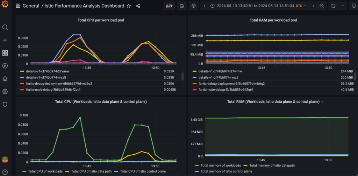Expand the Total RAM panel title menu

click(322, 102)
